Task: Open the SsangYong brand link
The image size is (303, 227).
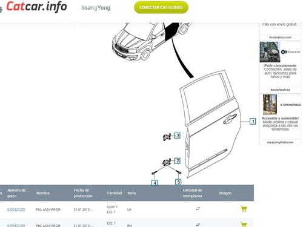Action: tap(96, 8)
